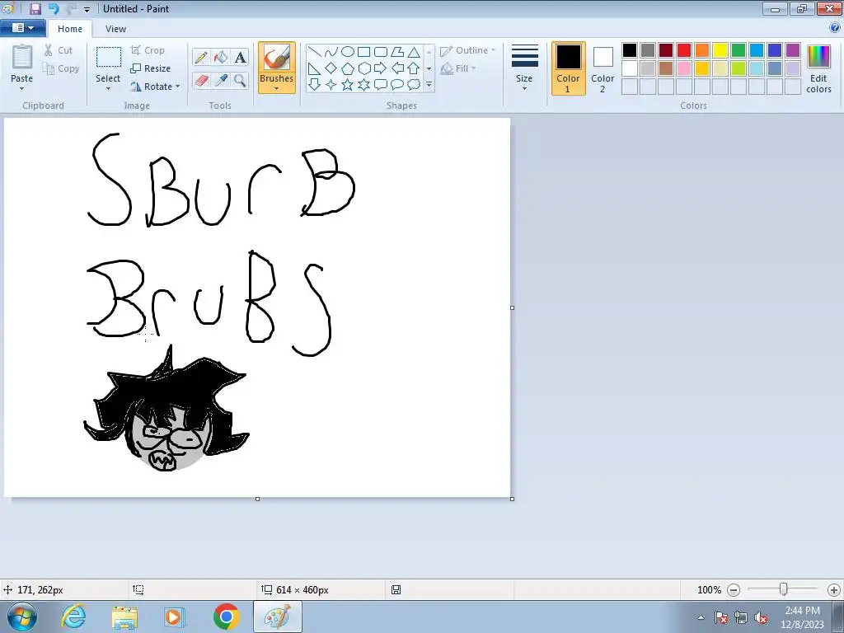Switch to the View tab
The image size is (844, 633).
click(x=115, y=29)
